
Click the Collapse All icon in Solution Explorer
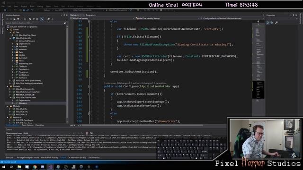(34, 19)
